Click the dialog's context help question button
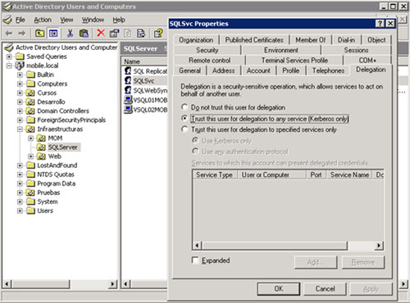 click(x=380, y=24)
